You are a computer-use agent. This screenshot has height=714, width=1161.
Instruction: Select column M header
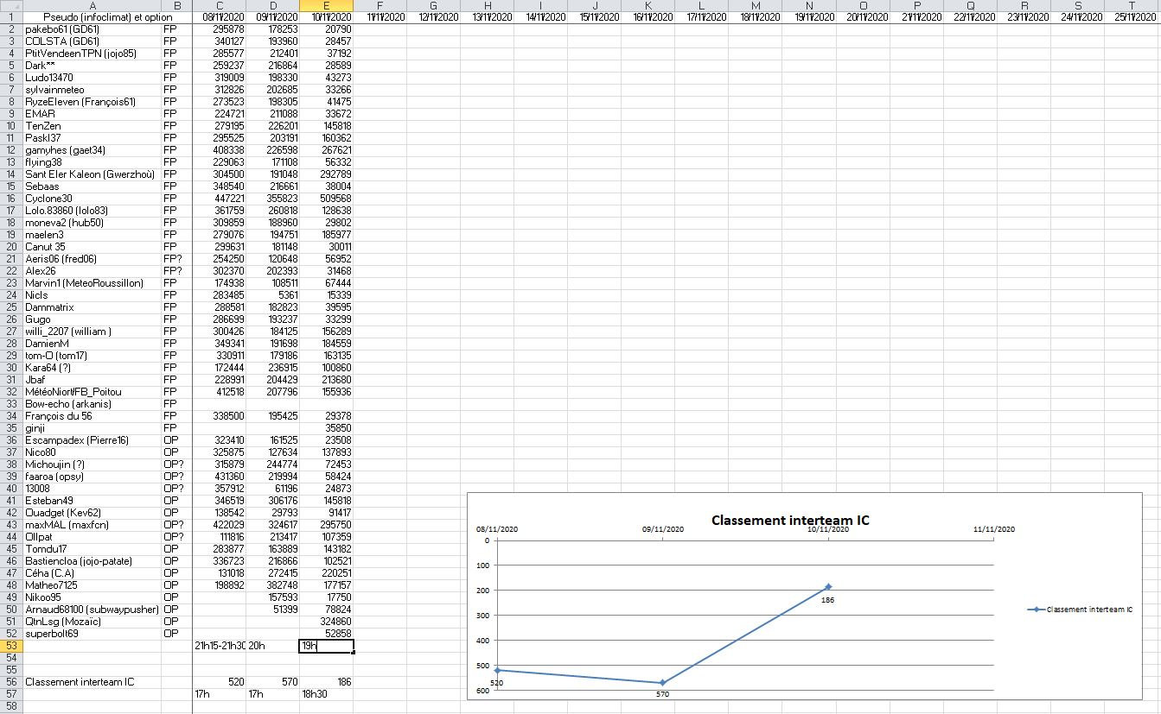[755, 5]
